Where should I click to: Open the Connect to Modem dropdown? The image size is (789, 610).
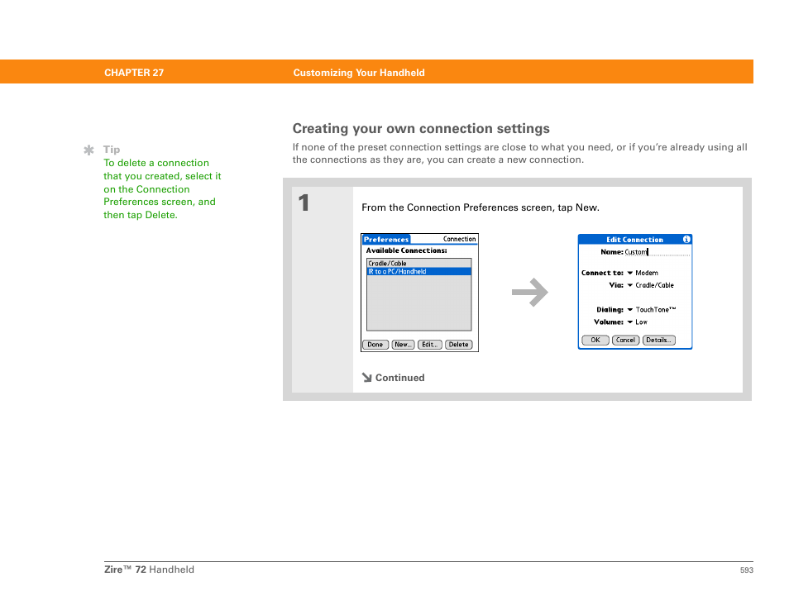tap(643, 273)
